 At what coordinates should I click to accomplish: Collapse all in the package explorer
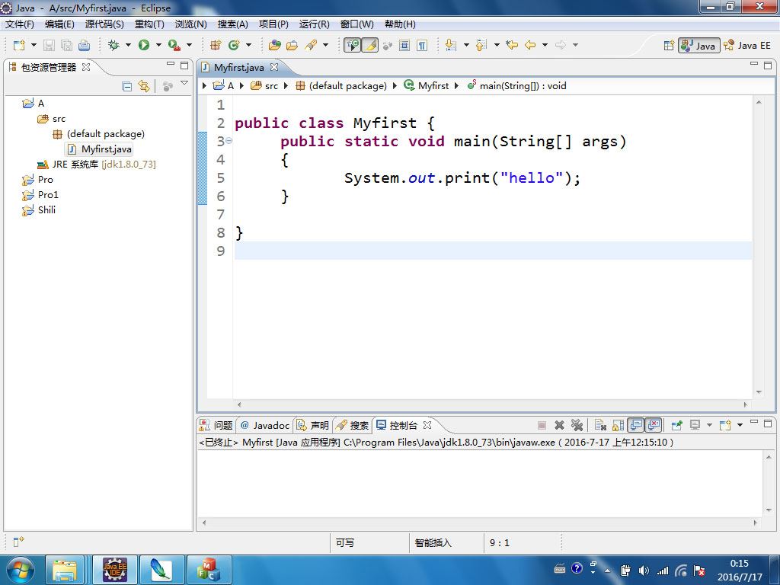click(x=127, y=87)
